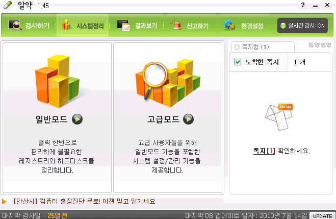Open the 검사하기 scan monitor icon
Viewport: 336px width, 219px height.
point(15,26)
